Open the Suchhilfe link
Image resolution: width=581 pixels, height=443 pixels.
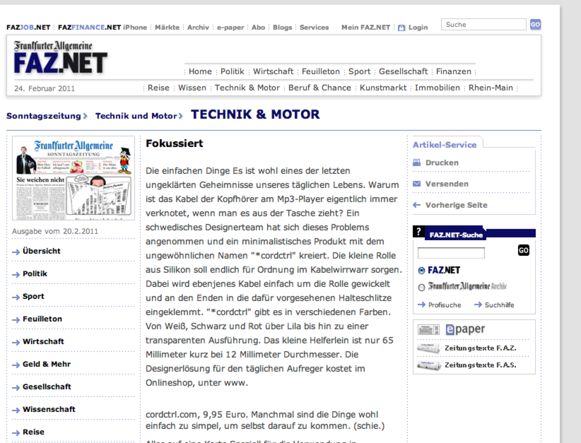coord(499,305)
